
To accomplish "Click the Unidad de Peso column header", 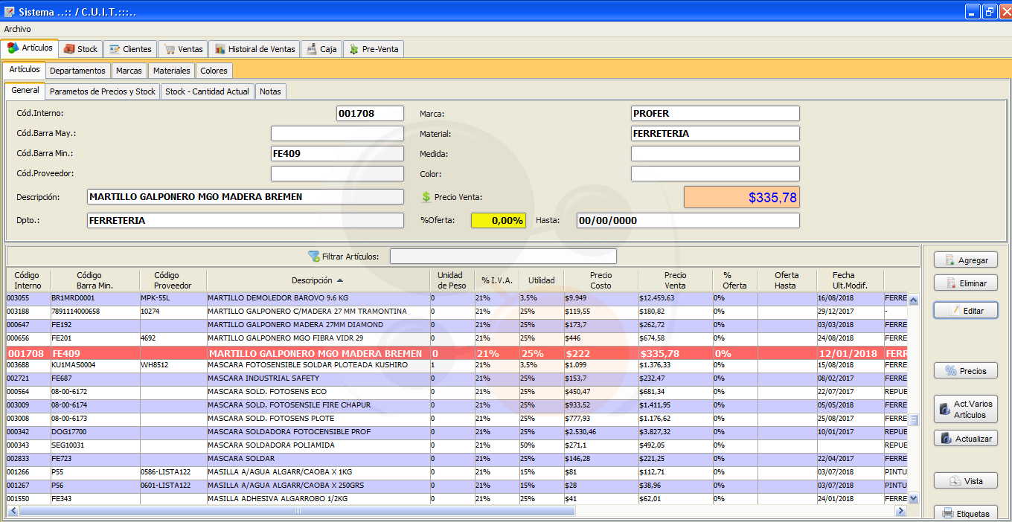I will pyautogui.click(x=452, y=280).
